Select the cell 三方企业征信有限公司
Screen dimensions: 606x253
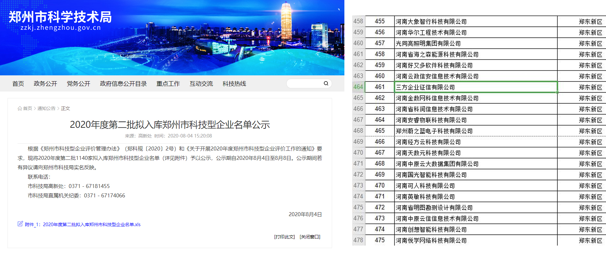tap(476, 87)
